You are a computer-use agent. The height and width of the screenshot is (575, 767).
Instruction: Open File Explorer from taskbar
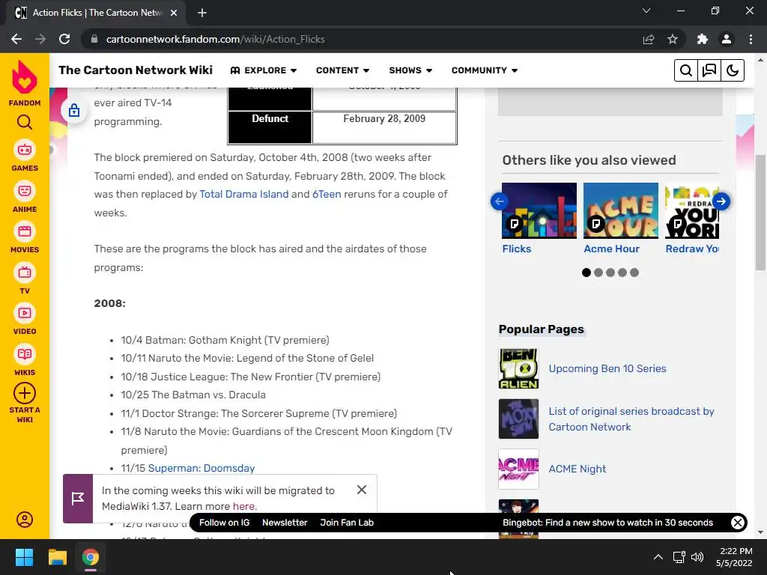(57, 557)
